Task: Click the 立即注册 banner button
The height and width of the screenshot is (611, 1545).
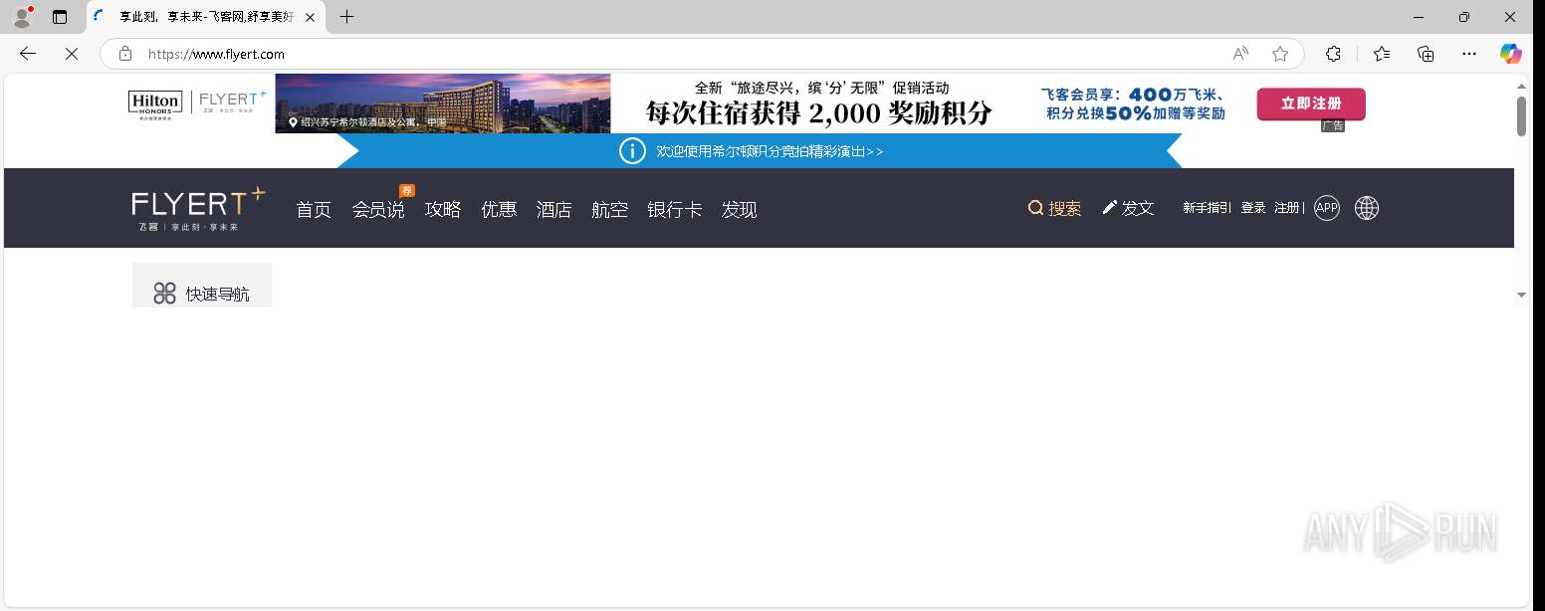Action: pyautogui.click(x=1311, y=103)
